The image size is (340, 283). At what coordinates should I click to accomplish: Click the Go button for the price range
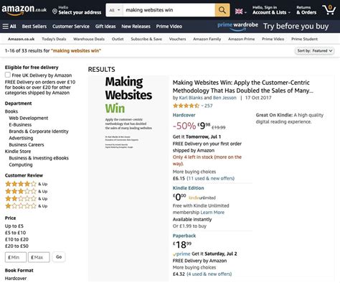click(59, 257)
